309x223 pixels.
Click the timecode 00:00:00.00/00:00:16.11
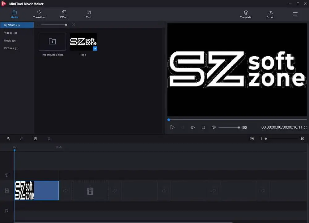coord(282,127)
